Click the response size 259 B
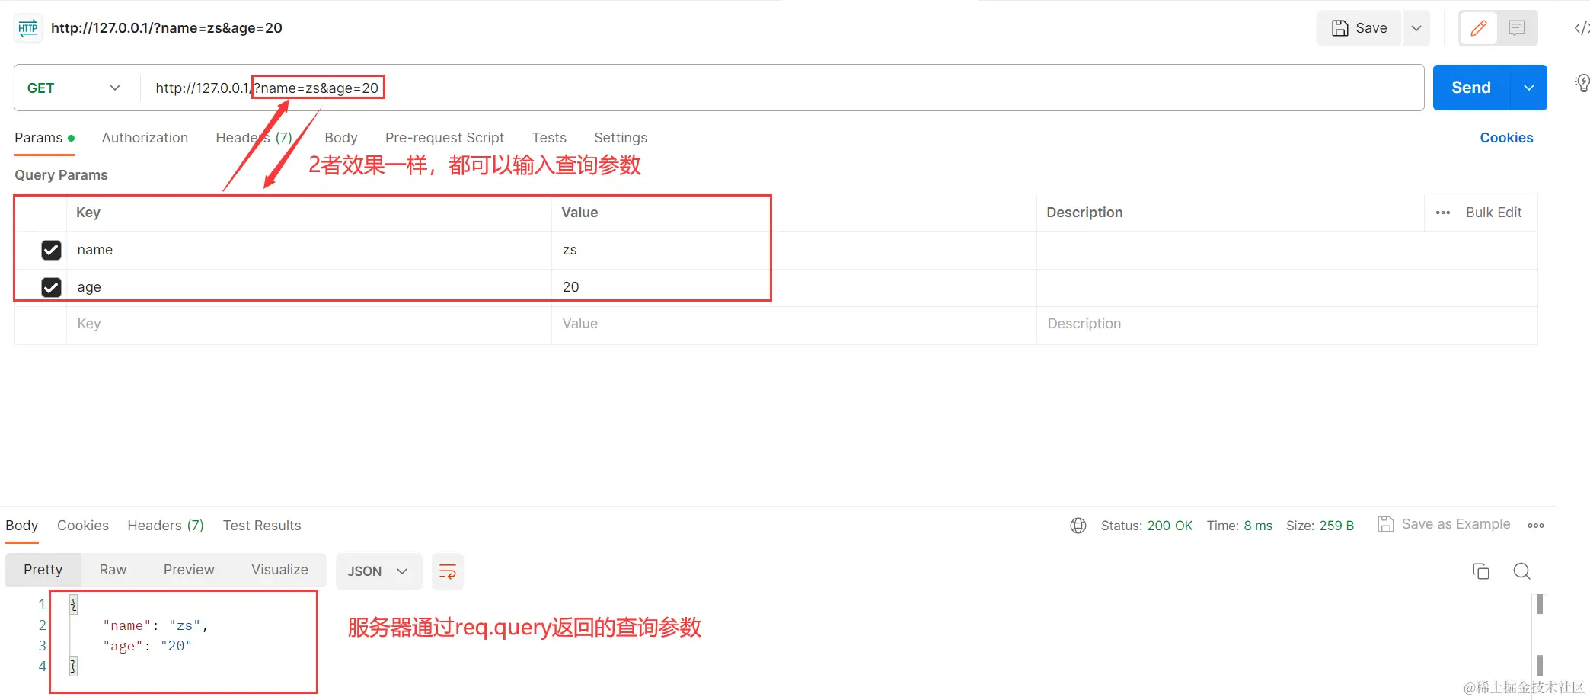This screenshot has width=1590, height=700. 1336,526
